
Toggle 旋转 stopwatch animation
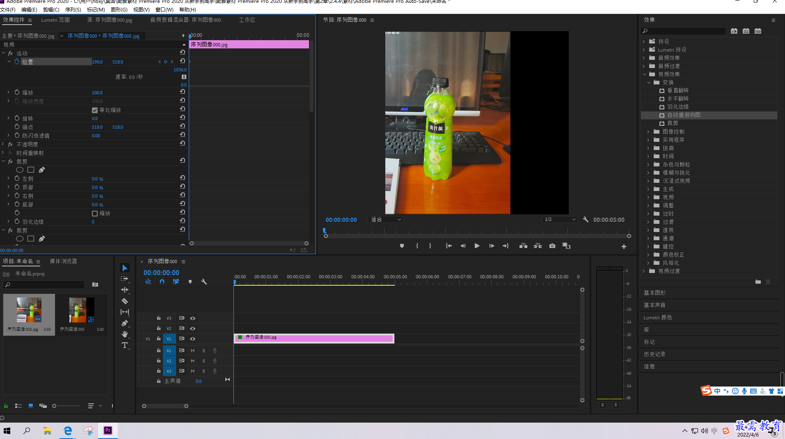pyautogui.click(x=17, y=118)
